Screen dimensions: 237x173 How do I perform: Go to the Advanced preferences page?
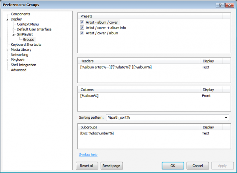tap(19, 70)
